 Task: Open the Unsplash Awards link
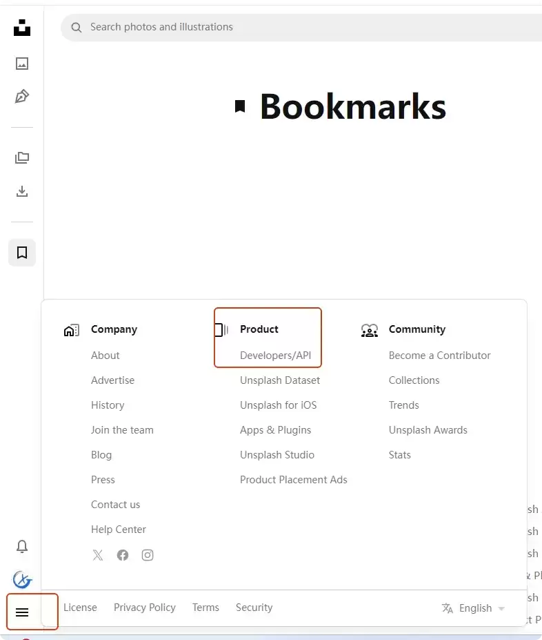428,430
